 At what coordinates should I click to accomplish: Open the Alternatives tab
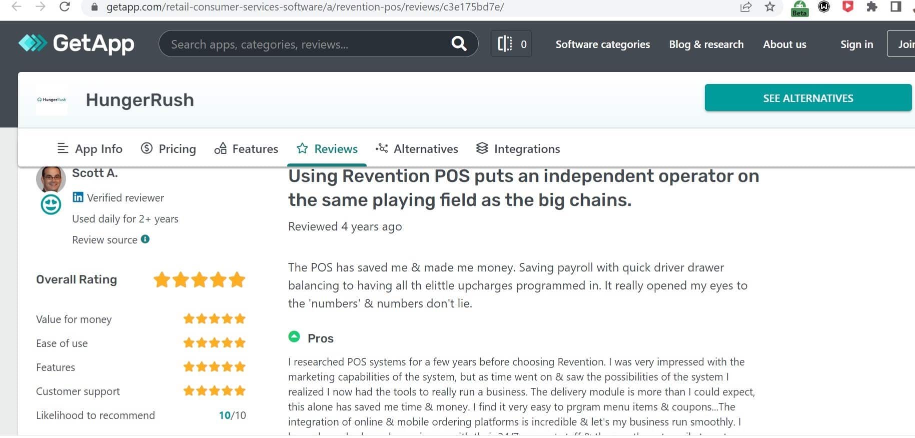coord(417,148)
